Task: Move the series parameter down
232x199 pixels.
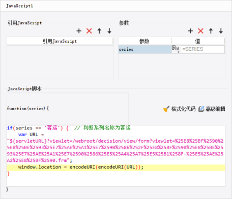Action: [221, 31]
